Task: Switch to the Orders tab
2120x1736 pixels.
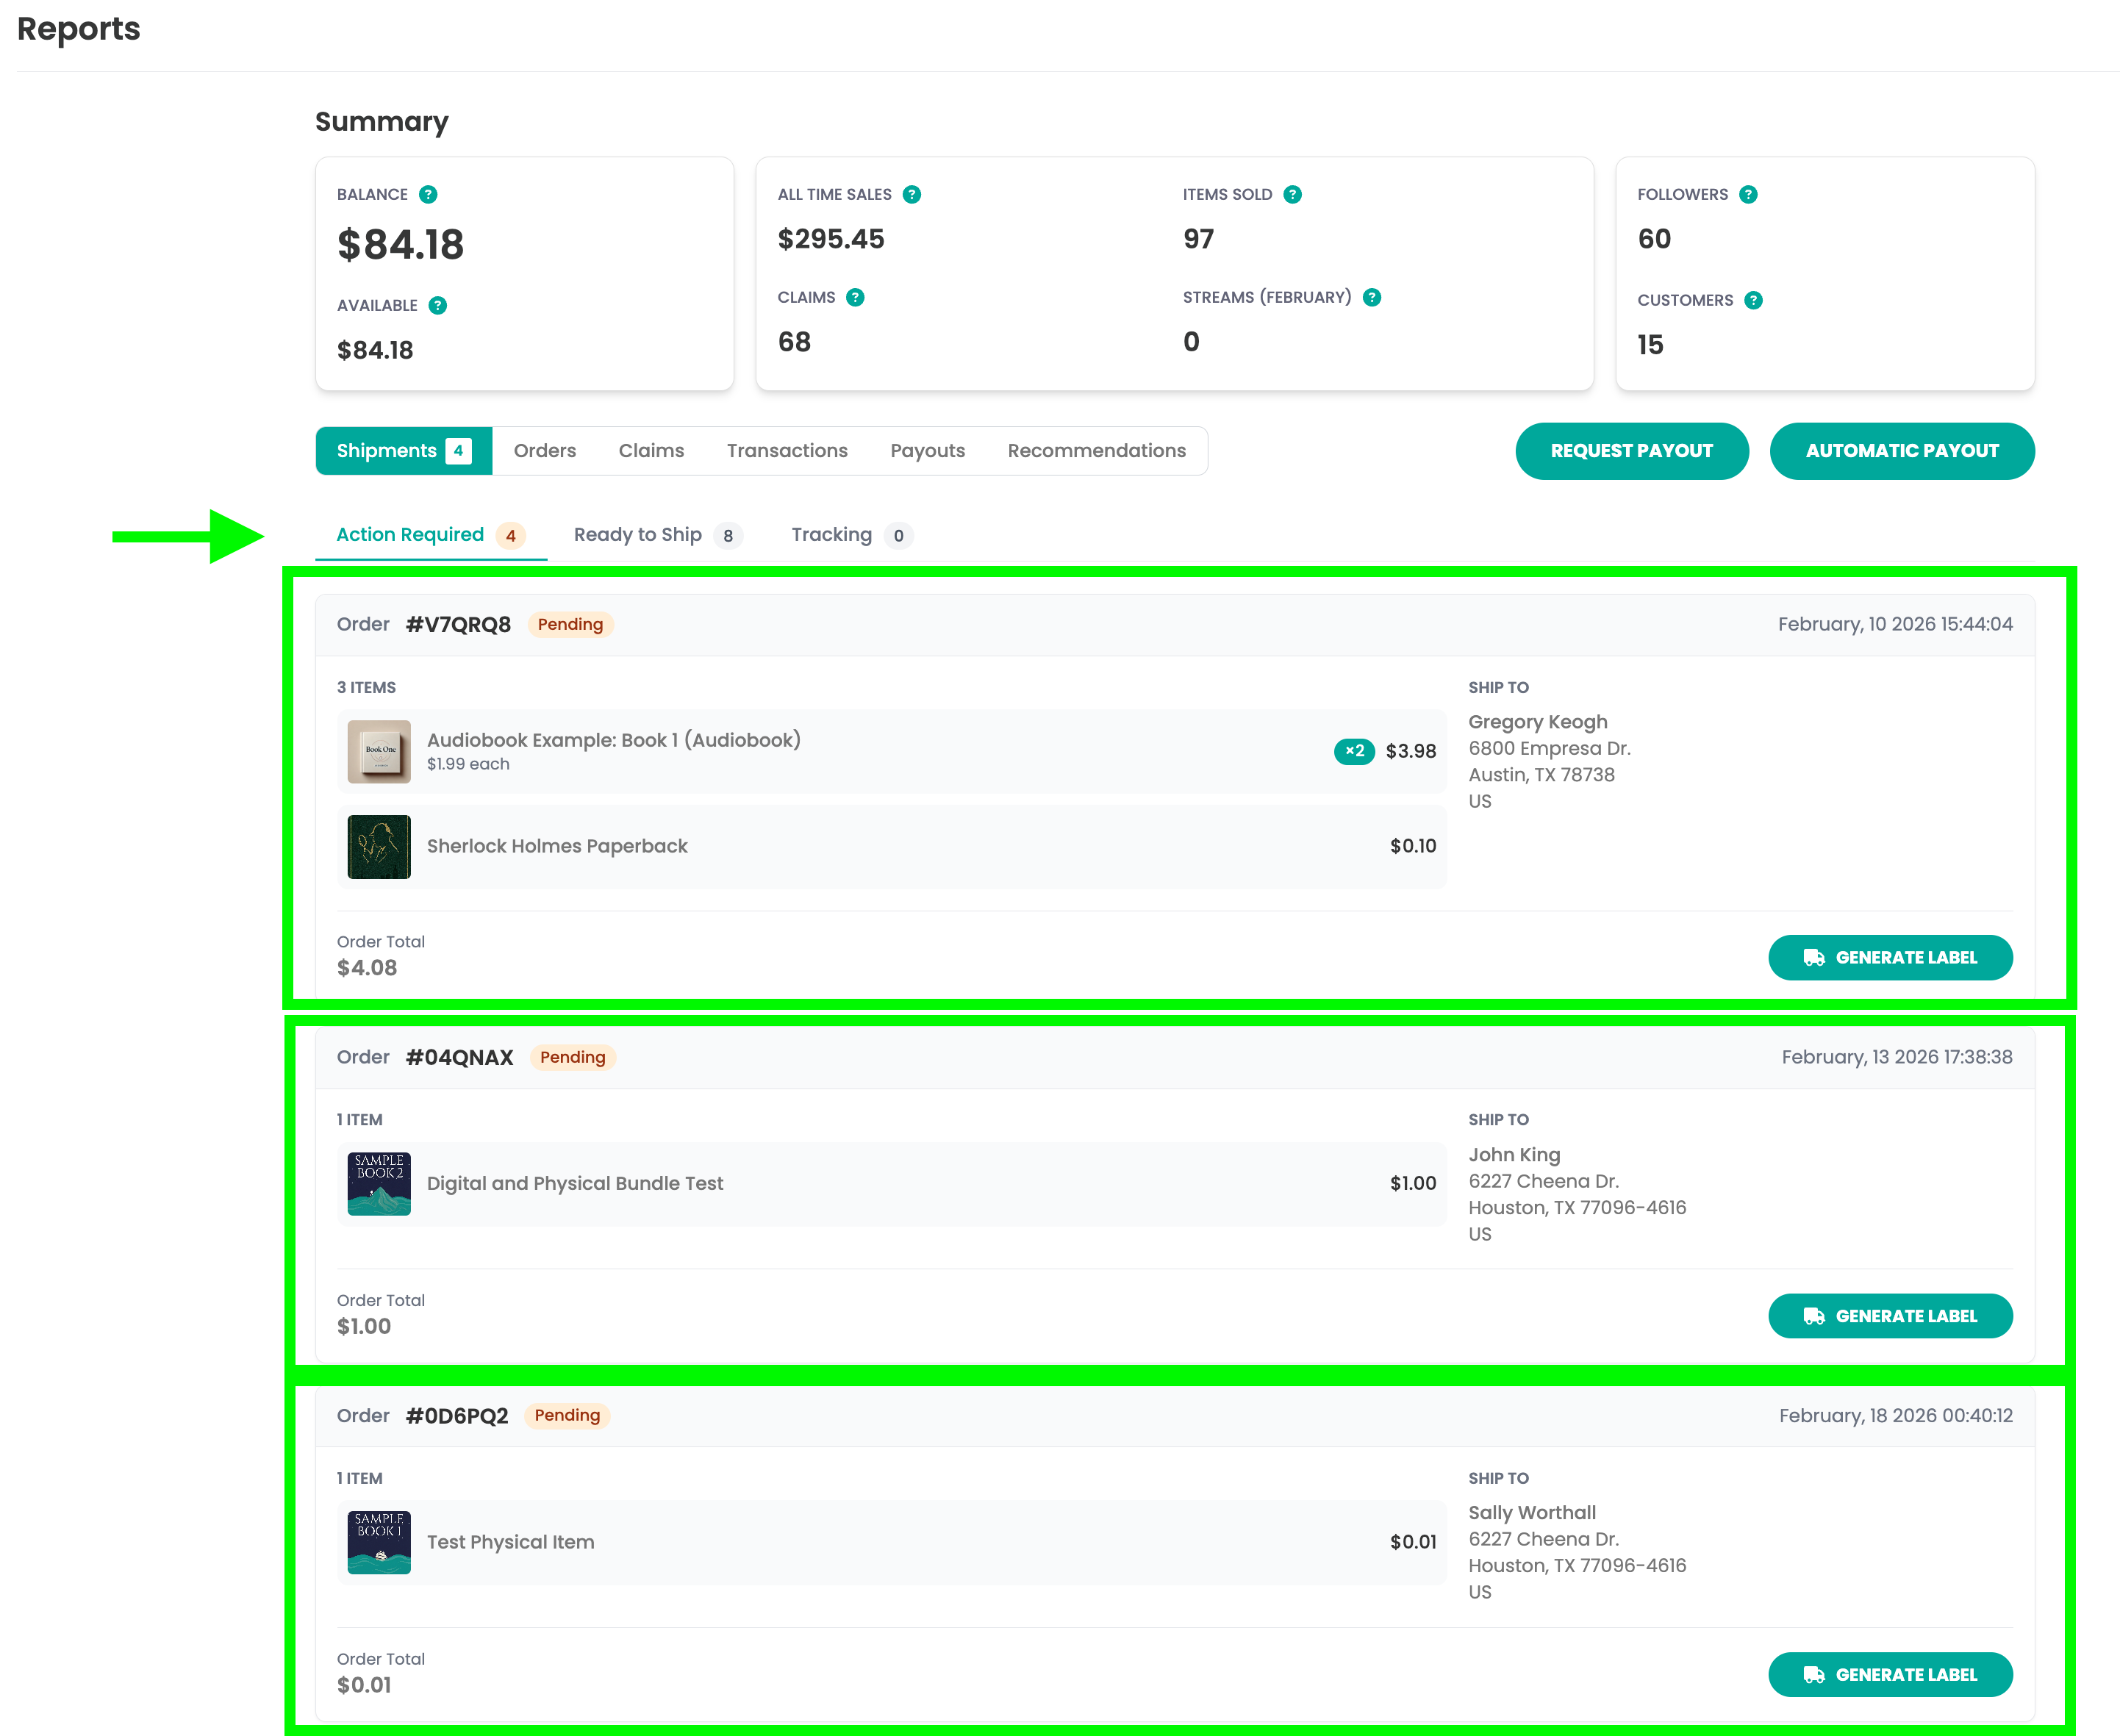Action: (x=545, y=451)
